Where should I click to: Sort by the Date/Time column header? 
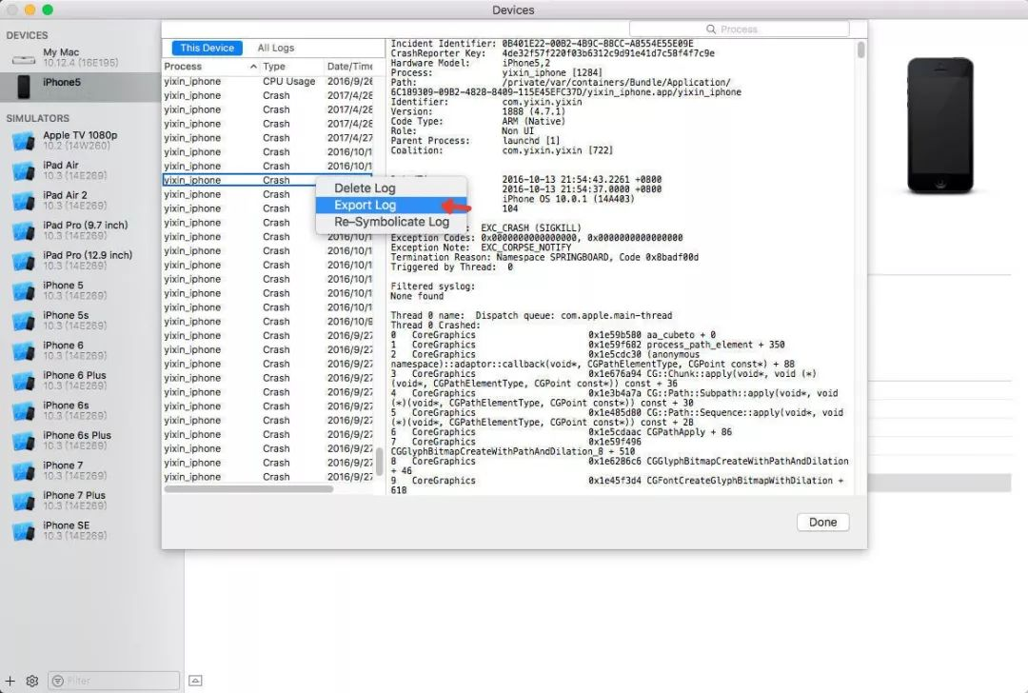pos(348,67)
